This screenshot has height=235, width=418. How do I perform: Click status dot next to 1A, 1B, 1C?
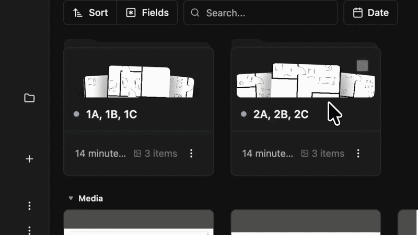[76, 114]
